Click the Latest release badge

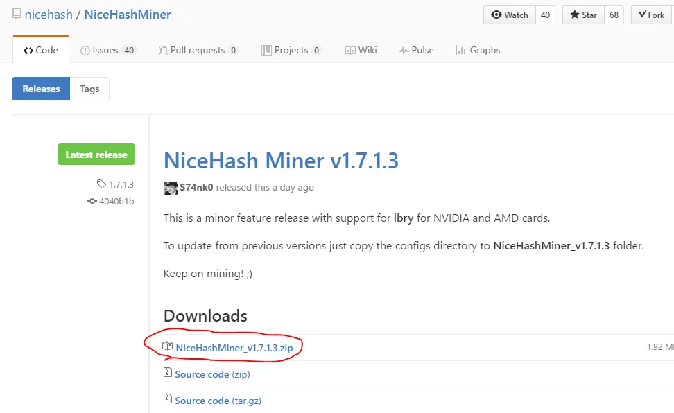click(x=96, y=155)
